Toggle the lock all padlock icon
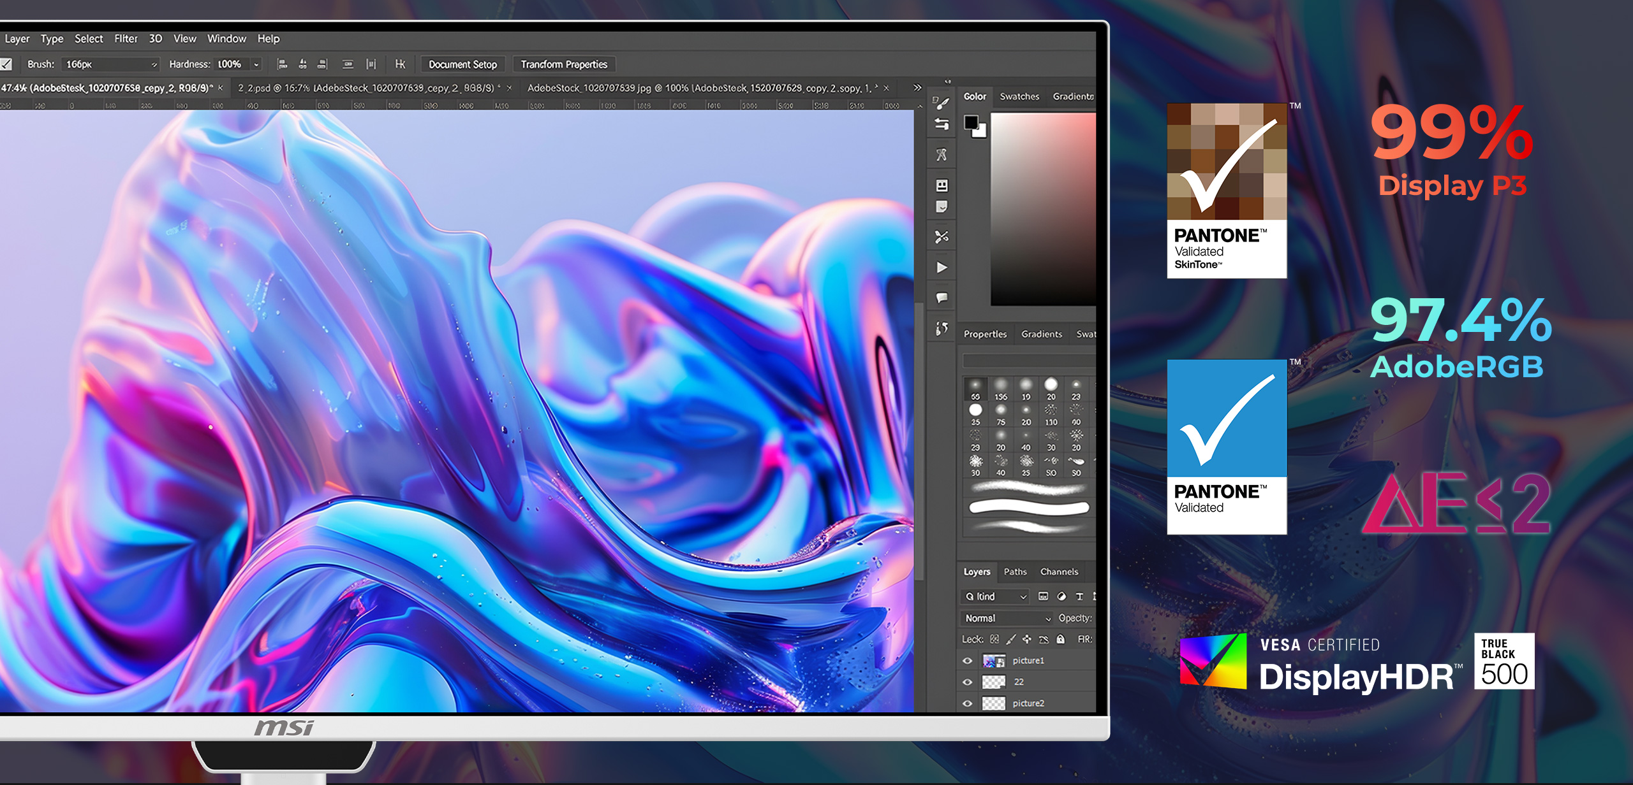Viewport: 1633px width, 785px height. coord(1061,639)
